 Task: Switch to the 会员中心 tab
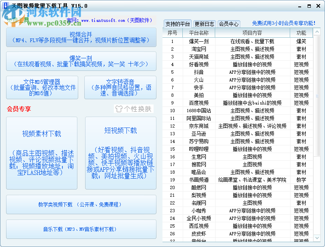[x=229, y=24]
